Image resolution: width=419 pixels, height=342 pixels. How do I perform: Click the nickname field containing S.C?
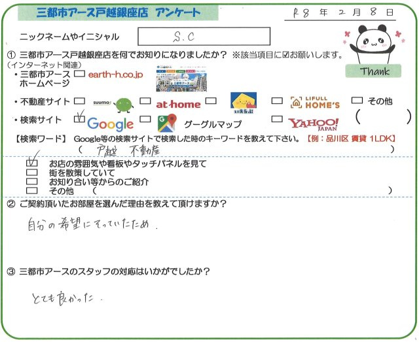204,37
